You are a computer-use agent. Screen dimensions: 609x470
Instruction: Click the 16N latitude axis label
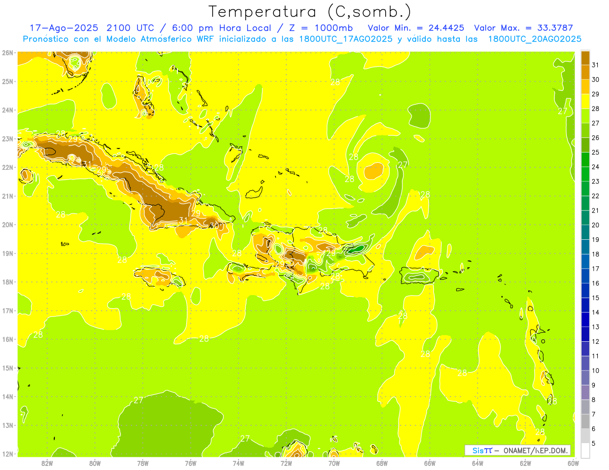[x=7, y=339]
